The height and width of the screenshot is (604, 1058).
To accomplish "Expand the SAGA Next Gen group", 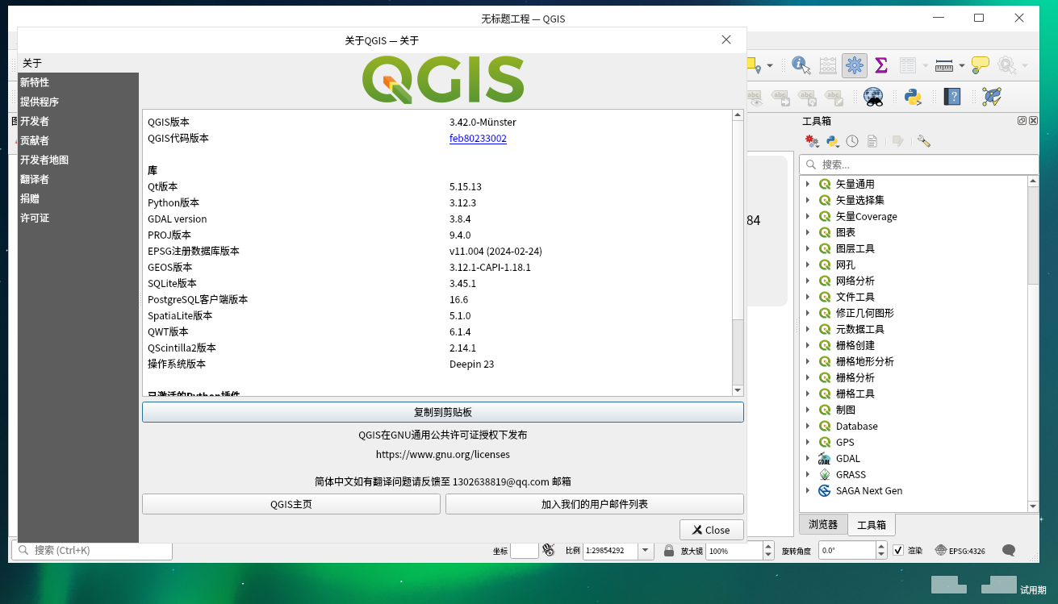I will (808, 490).
